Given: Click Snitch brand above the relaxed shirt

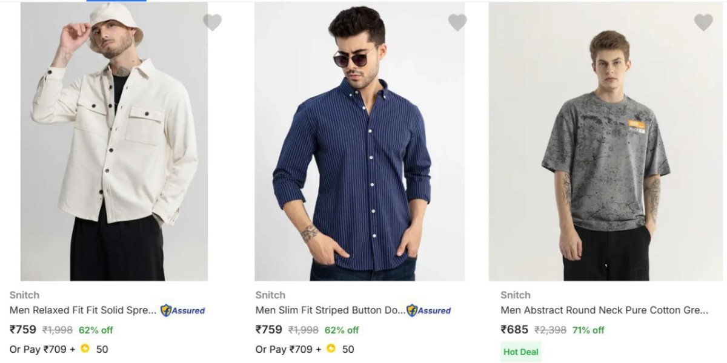Looking at the screenshot, I should (24, 295).
